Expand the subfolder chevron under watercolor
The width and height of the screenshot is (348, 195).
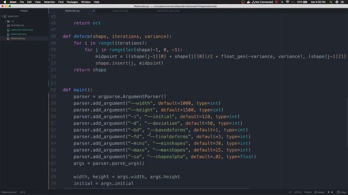(5, 21)
